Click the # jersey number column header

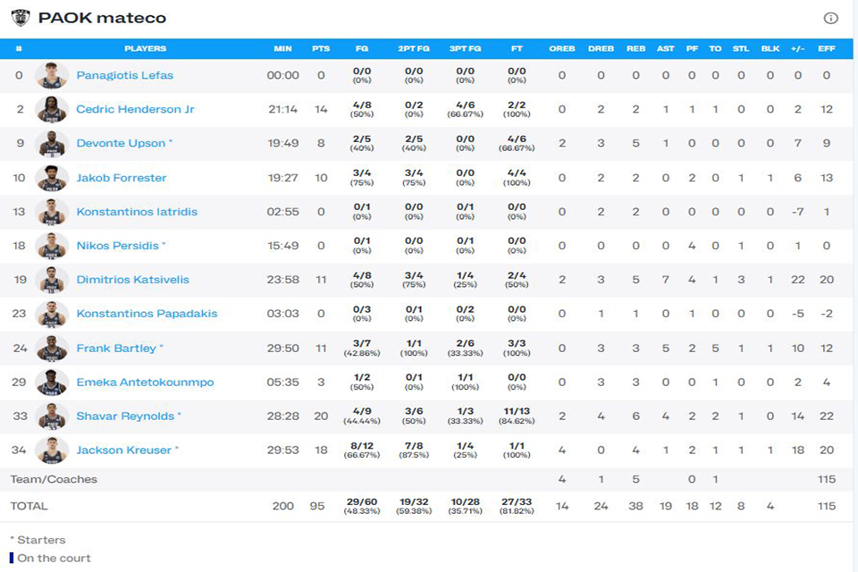pyautogui.click(x=19, y=49)
